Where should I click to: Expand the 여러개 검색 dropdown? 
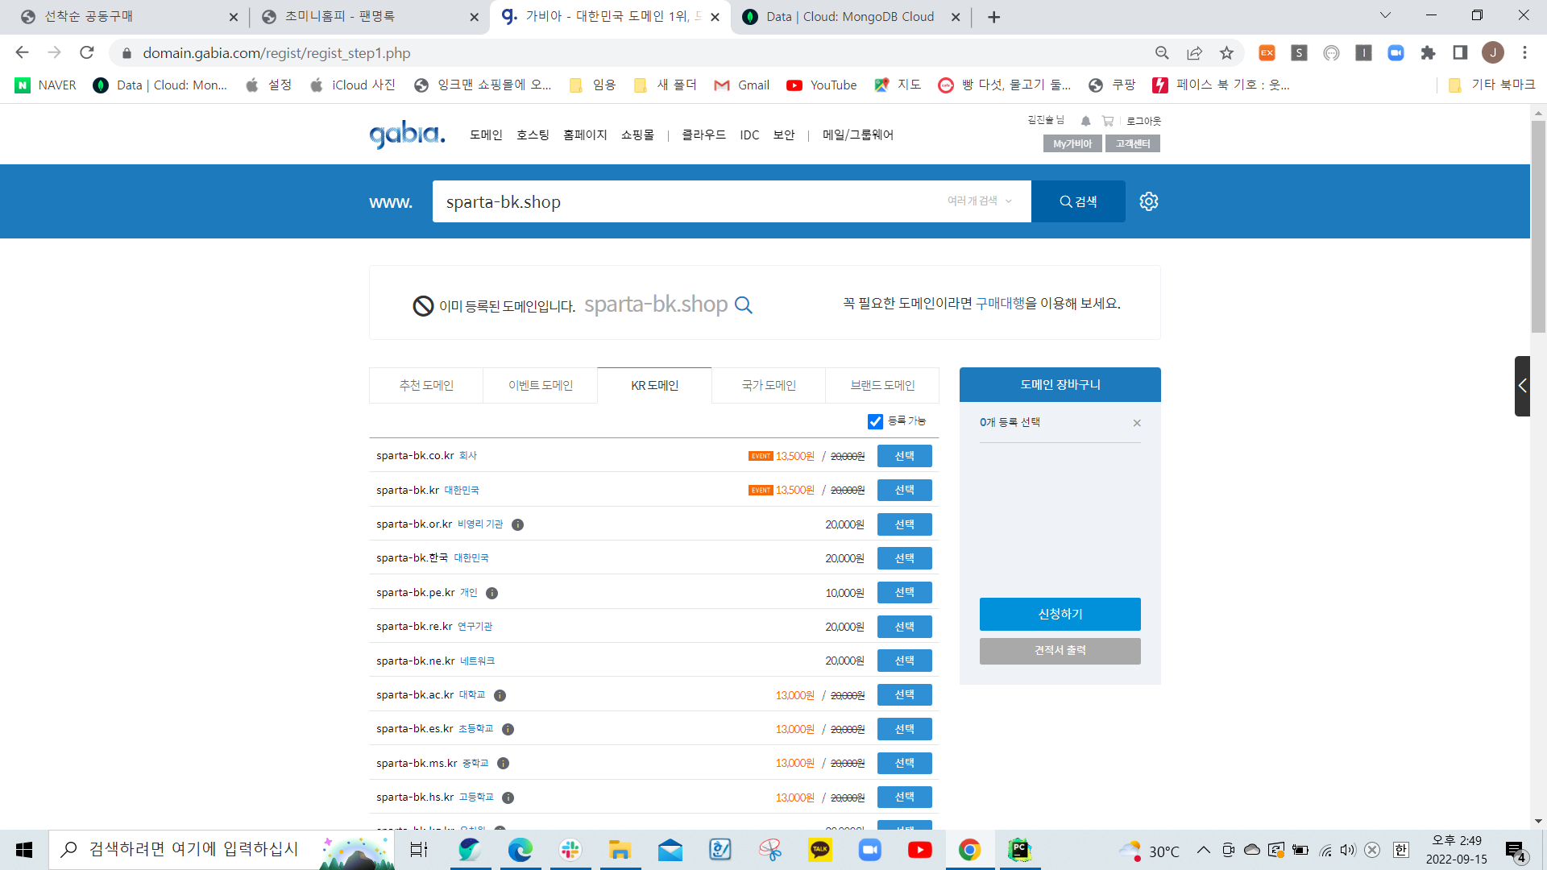pos(980,201)
